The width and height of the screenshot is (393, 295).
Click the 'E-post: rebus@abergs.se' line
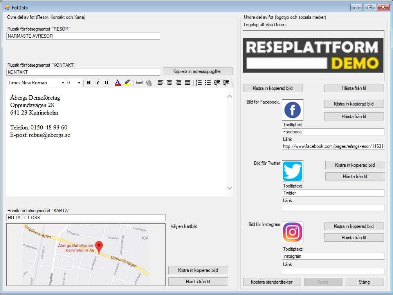(40, 135)
